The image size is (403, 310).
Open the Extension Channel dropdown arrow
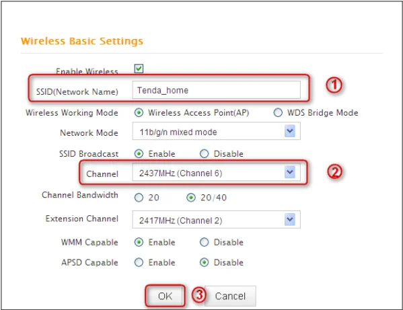coord(290,220)
